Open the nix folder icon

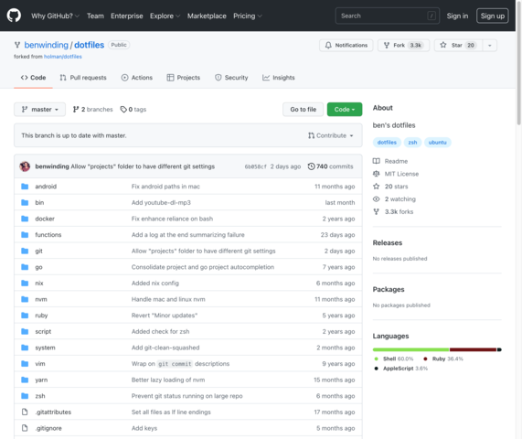(25, 284)
